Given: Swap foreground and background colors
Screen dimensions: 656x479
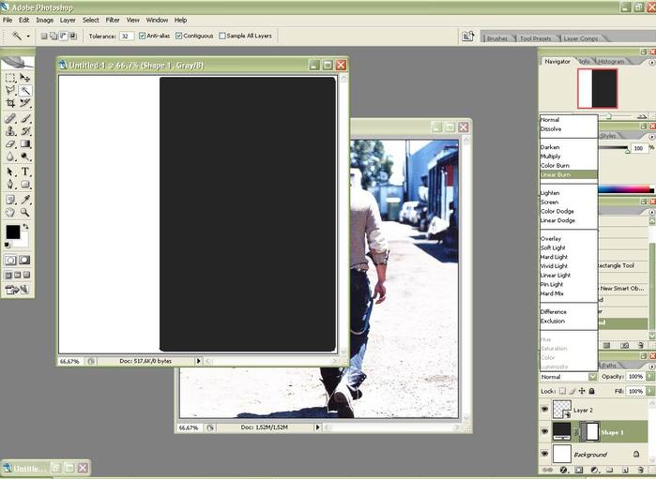Looking at the screenshot, I should point(25,226).
